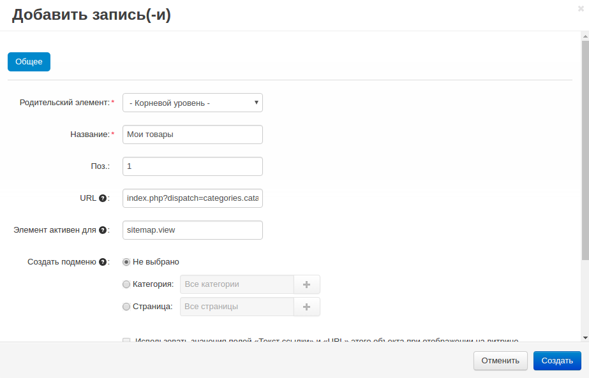Image resolution: width=589 pixels, height=378 pixels.
Task: Close the dialog with the X icon
Action: (580, 9)
